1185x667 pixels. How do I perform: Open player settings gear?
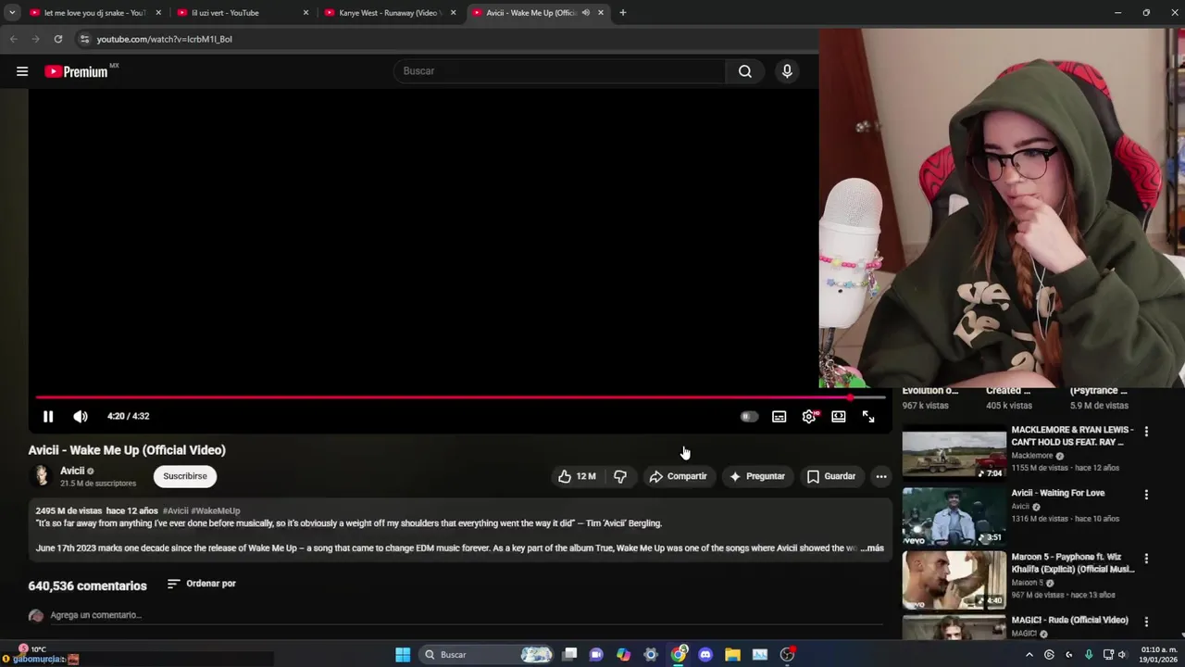[809, 417]
